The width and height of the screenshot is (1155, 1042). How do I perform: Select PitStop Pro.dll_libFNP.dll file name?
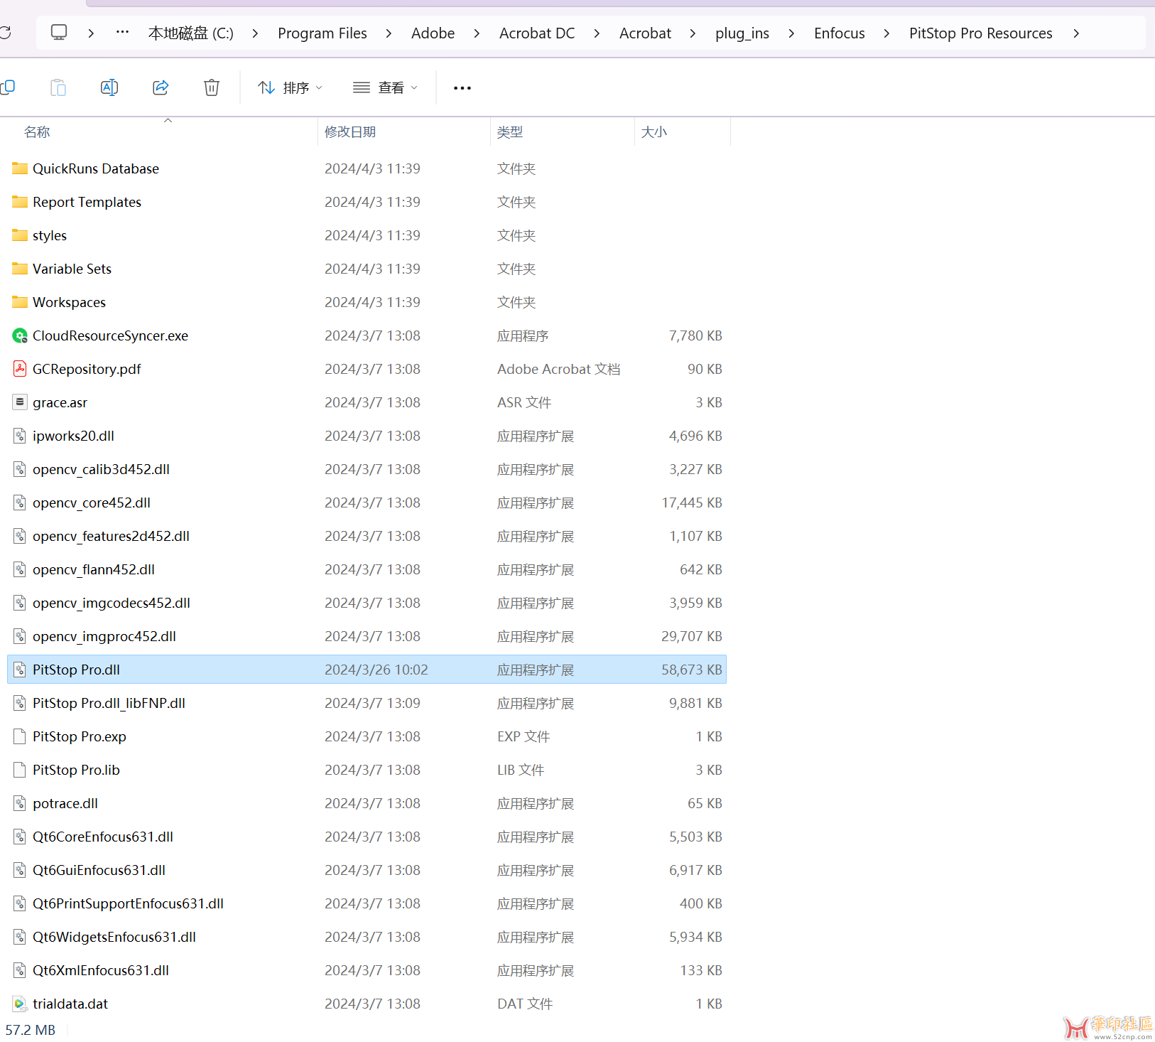[x=109, y=703]
